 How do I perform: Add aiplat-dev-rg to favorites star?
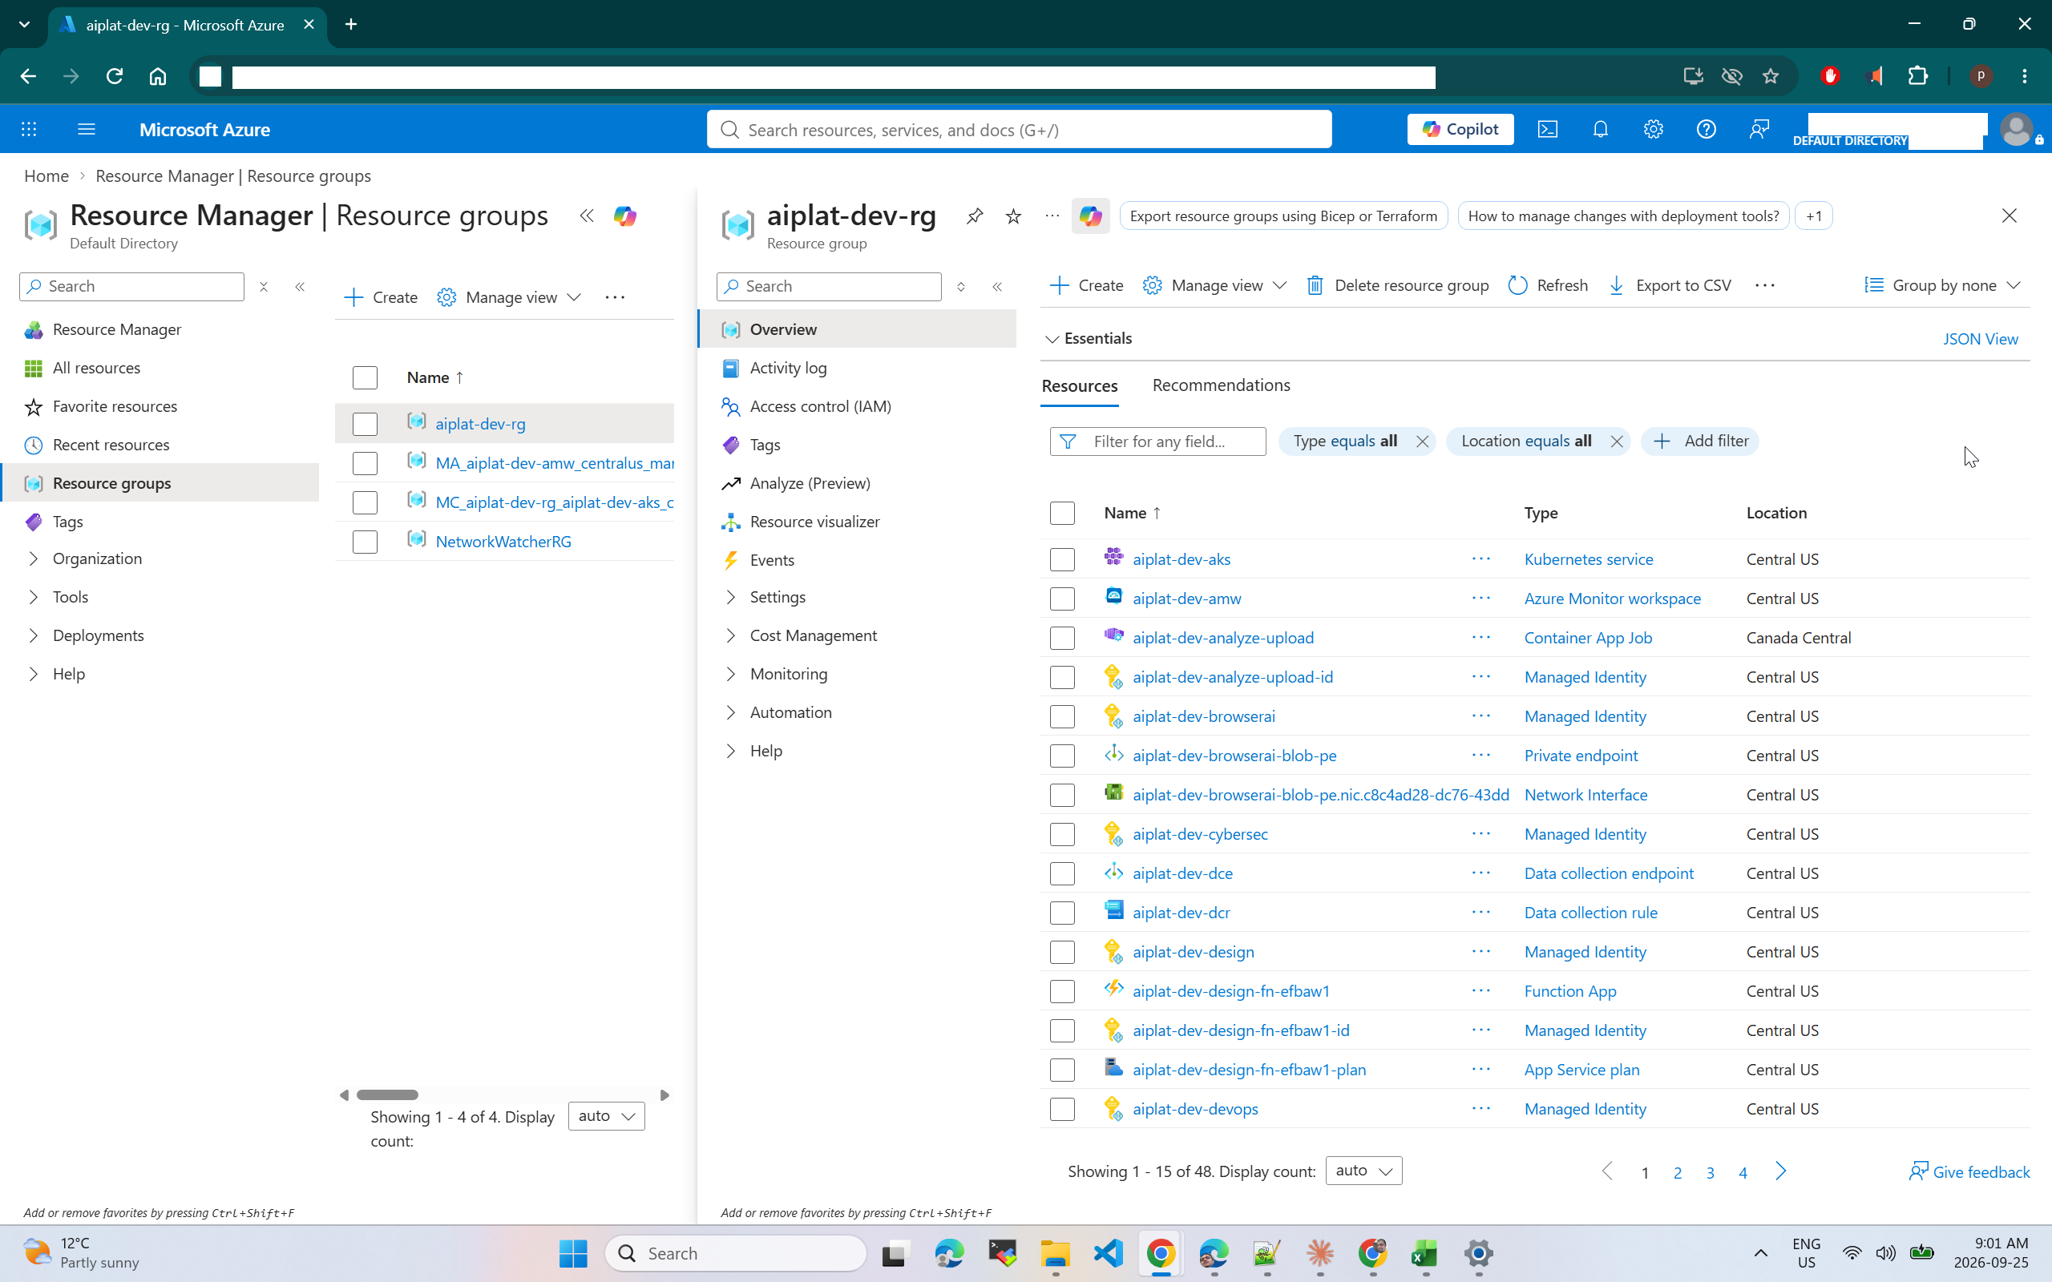tap(1013, 216)
